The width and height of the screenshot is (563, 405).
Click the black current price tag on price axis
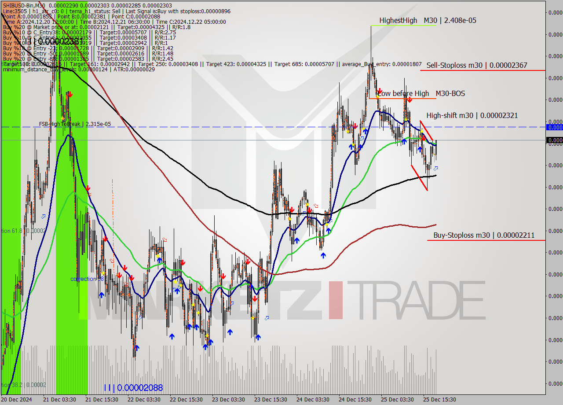554,140
